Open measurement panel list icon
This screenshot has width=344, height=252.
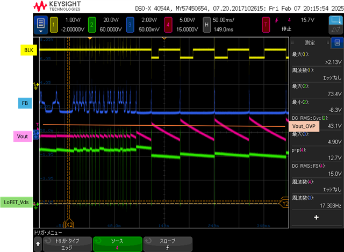pos(337,42)
